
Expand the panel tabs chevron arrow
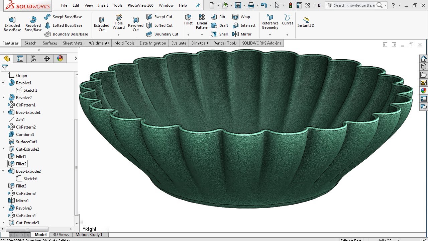click(x=76, y=59)
